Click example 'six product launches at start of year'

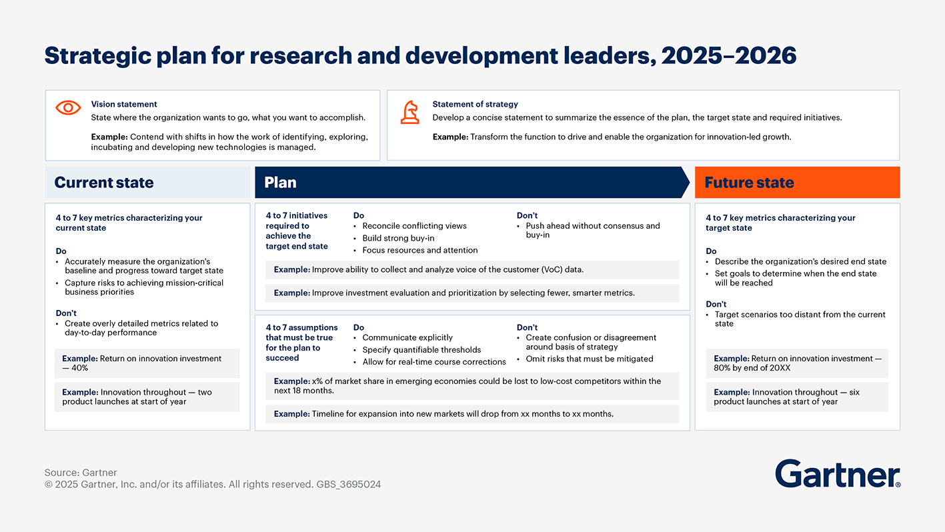pos(797,397)
